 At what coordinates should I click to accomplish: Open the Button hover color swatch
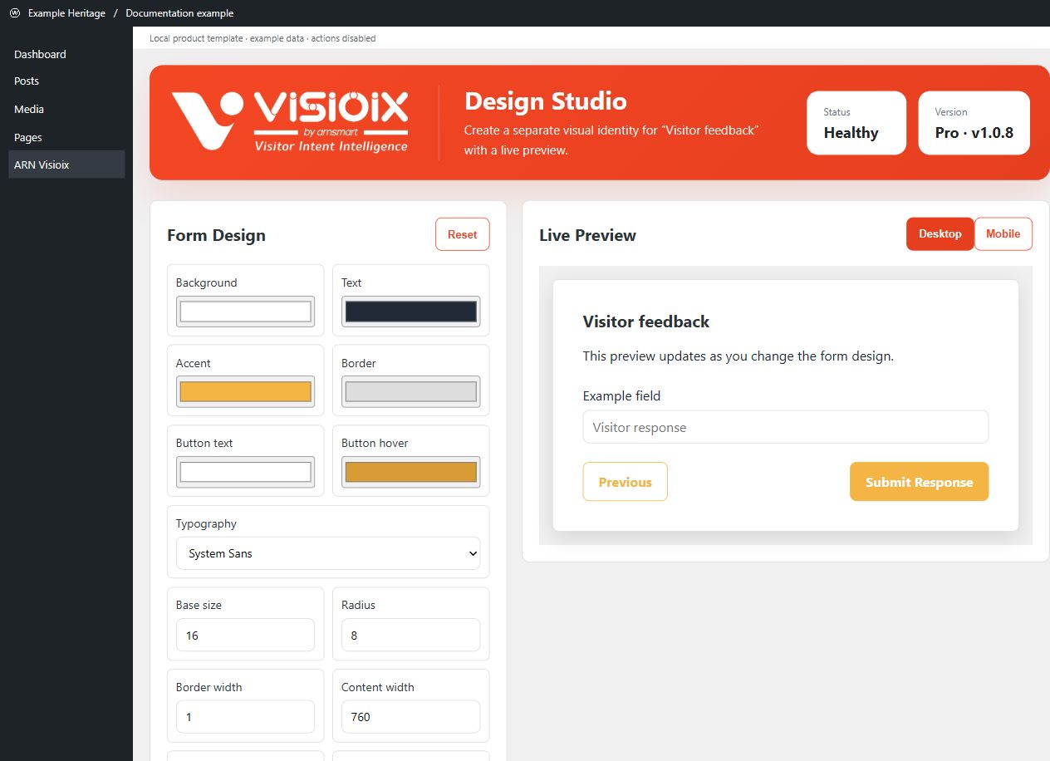[411, 472]
